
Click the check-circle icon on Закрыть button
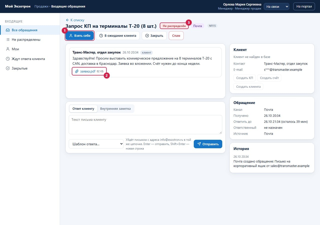(147, 35)
